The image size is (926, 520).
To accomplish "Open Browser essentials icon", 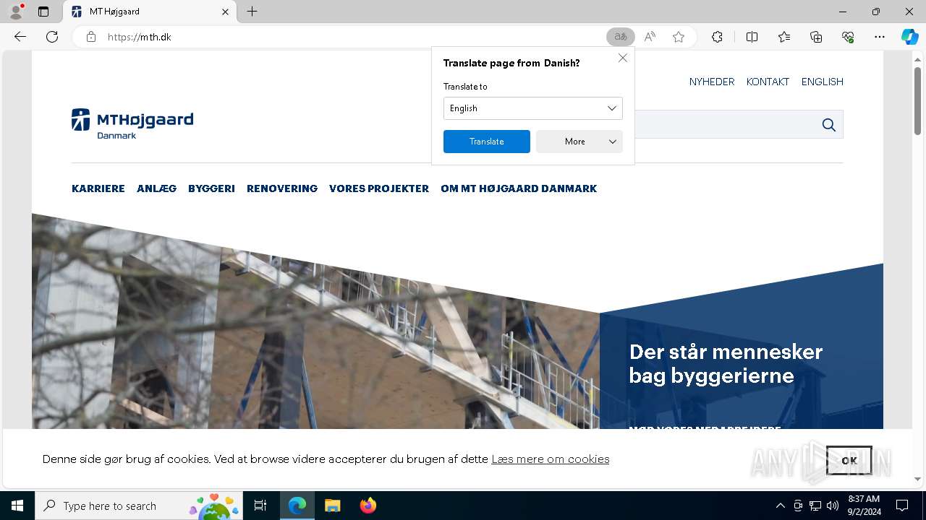I will pyautogui.click(x=848, y=37).
